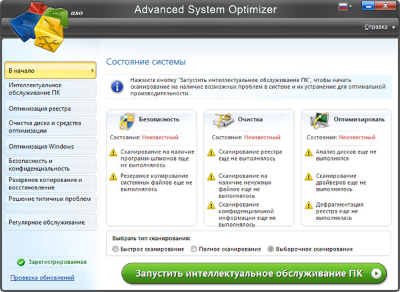The height and width of the screenshot is (292, 400).
Task: Click the Security shield icon
Action: tap(127, 121)
